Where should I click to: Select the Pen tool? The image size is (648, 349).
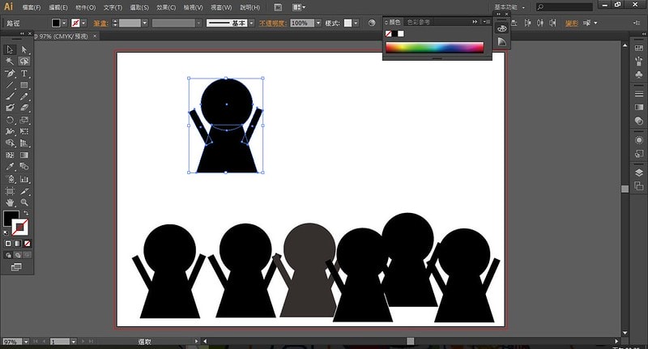click(x=10, y=73)
